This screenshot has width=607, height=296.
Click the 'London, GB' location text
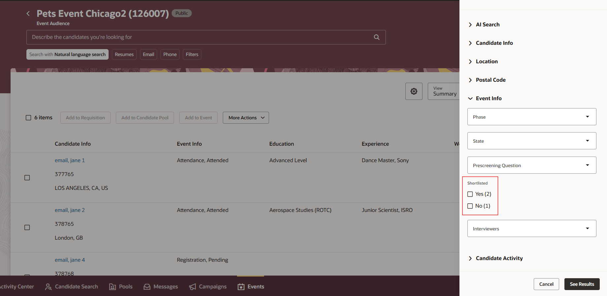[69, 238]
